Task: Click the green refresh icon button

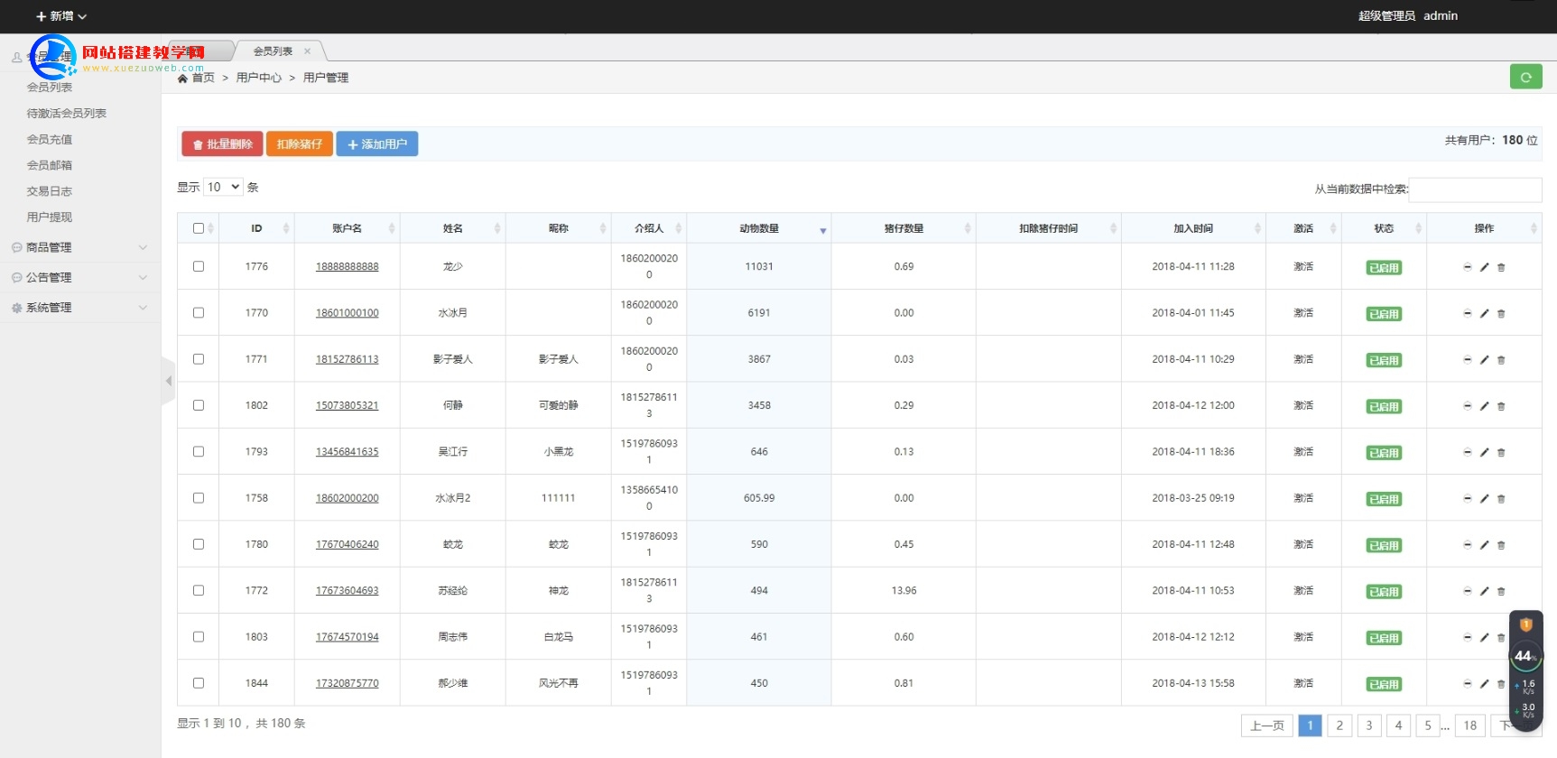Action: click(1525, 78)
